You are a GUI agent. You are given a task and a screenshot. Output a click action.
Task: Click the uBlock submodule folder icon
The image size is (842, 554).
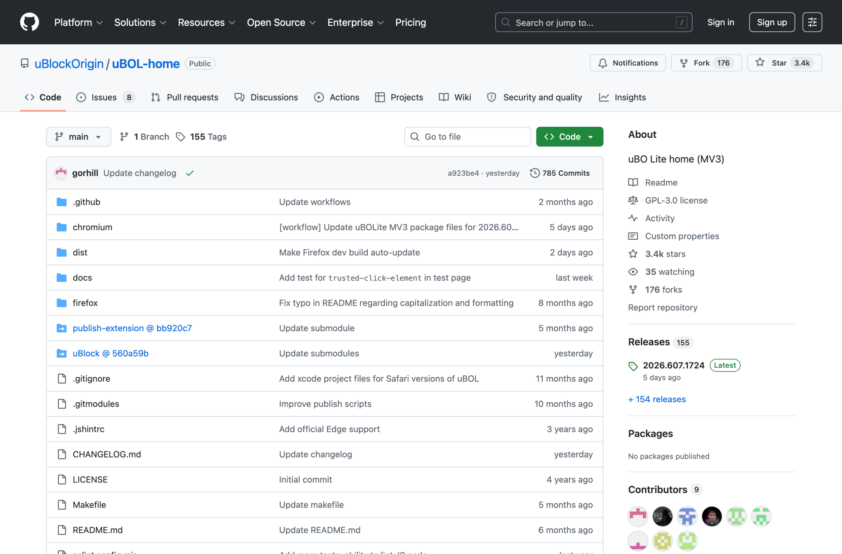pos(62,353)
